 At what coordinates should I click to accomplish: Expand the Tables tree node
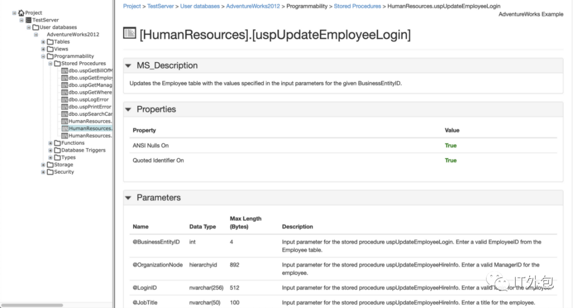44,42
